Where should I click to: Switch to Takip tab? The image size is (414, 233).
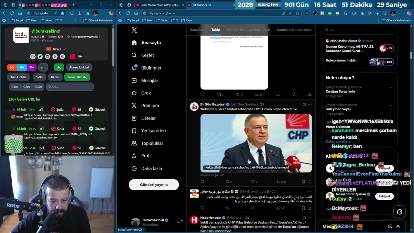coord(216,30)
